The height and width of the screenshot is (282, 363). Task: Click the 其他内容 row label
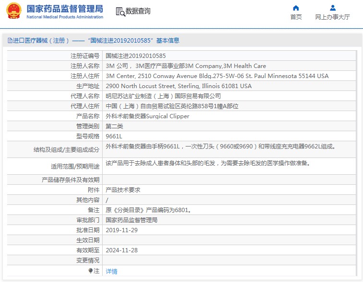coord(88,200)
